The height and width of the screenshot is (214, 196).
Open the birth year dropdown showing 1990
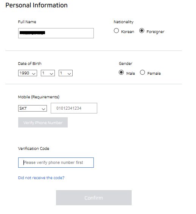(28, 73)
